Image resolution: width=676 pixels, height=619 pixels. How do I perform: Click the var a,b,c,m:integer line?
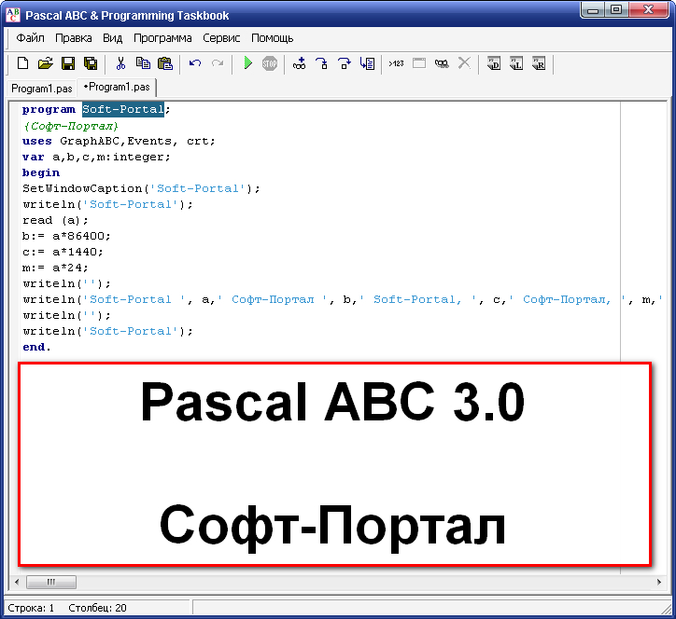tap(96, 158)
